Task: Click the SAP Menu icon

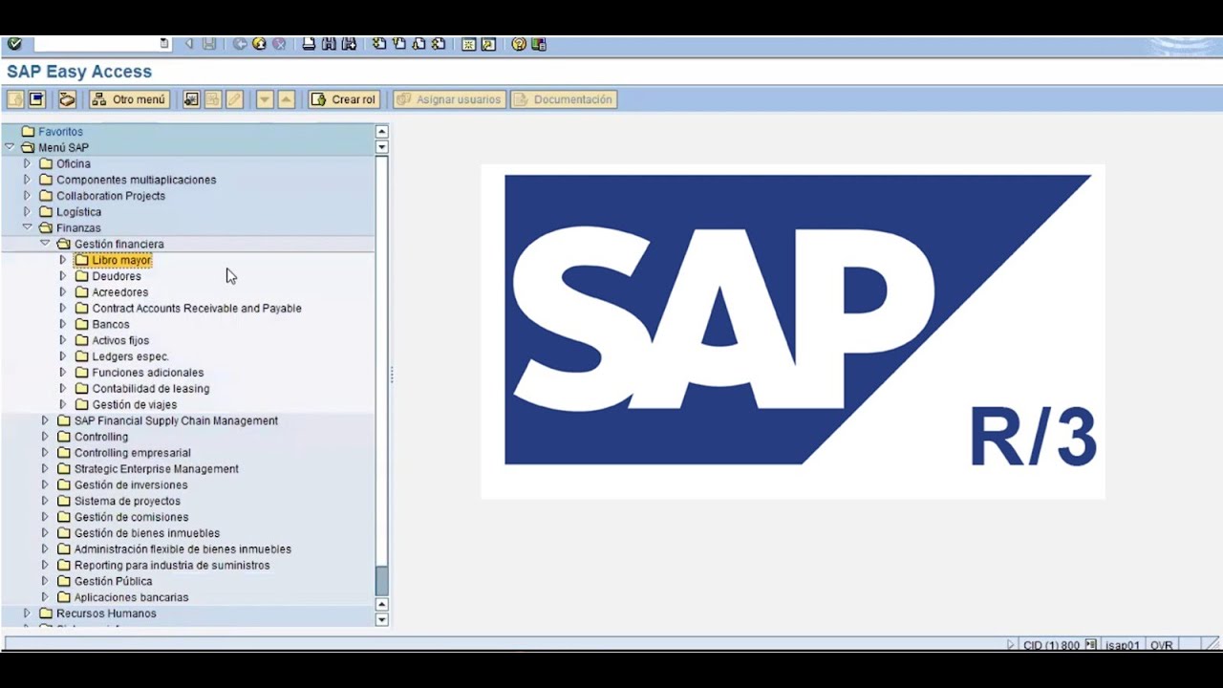Action: pos(36,99)
